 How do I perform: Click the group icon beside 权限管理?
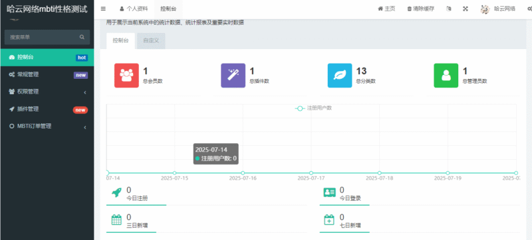(11, 91)
